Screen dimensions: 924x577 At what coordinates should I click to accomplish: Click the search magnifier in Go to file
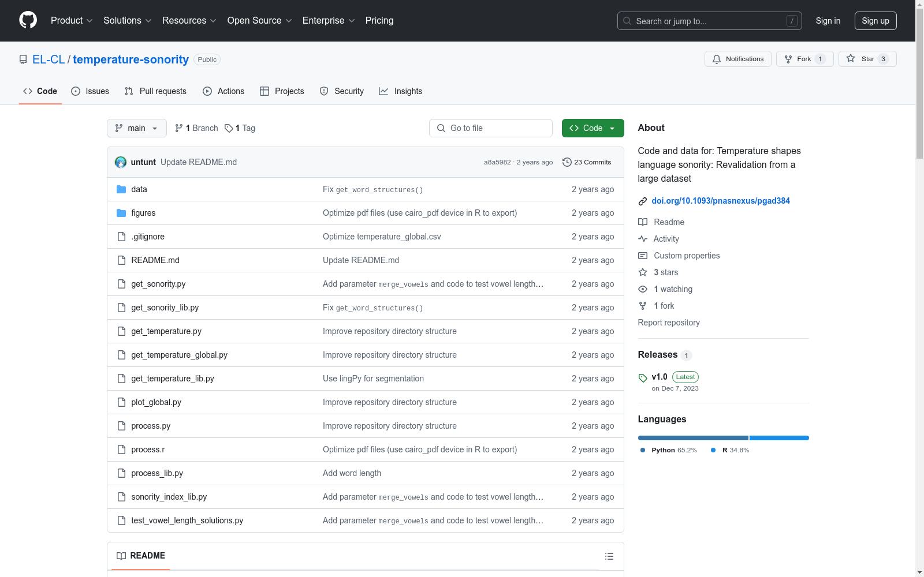[441, 128]
